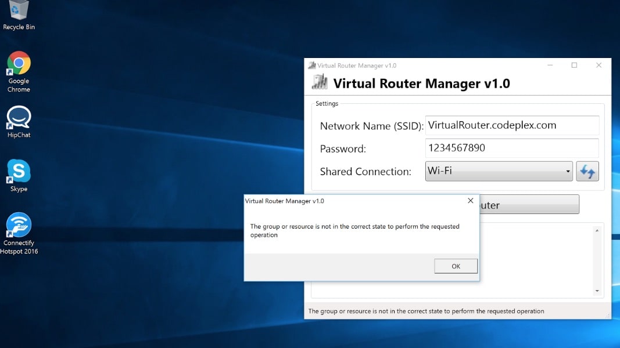
Task: Refresh the shared connections list
Action: (x=587, y=172)
